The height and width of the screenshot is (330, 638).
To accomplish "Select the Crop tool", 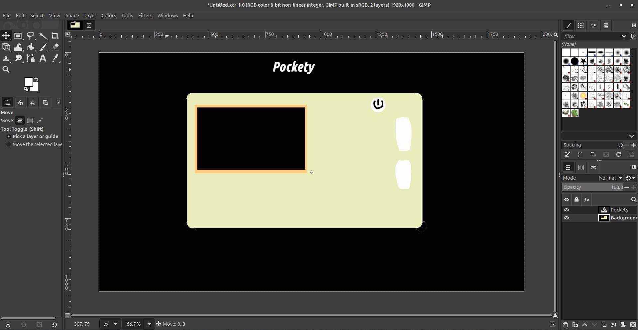I will (55, 36).
